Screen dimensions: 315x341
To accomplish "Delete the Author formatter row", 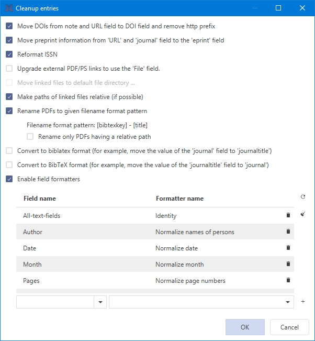I will click(288, 232).
